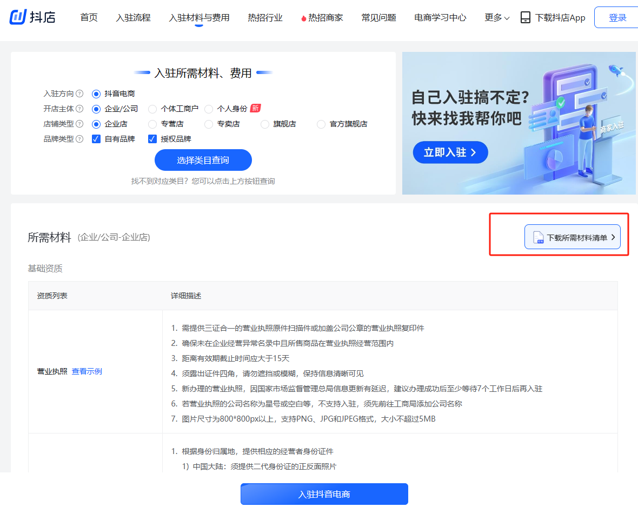The width and height of the screenshot is (638, 507).
Task: Open the 首页 nav item
Action: [x=89, y=17]
